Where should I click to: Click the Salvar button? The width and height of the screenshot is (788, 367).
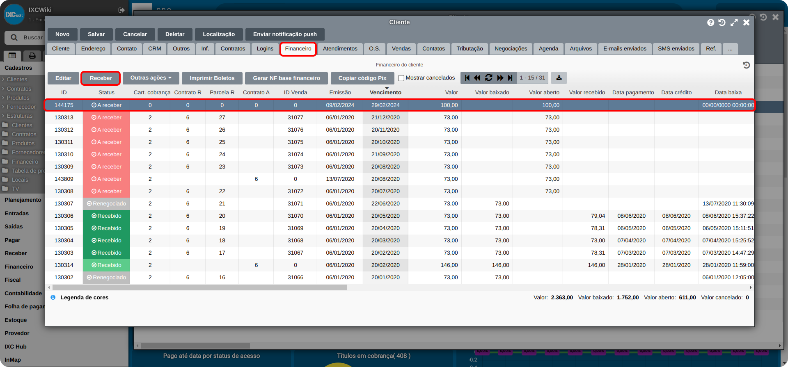pos(96,34)
